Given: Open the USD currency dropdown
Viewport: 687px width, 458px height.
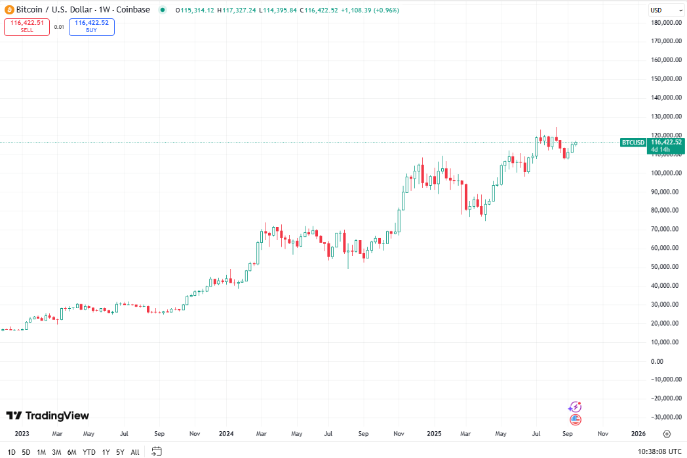Looking at the screenshot, I should click(667, 10).
